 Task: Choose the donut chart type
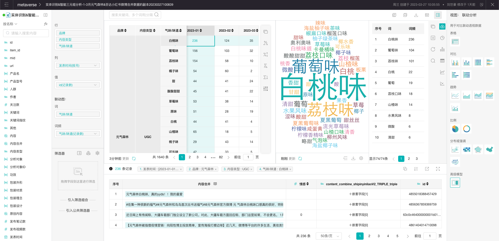tap(467, 129)
